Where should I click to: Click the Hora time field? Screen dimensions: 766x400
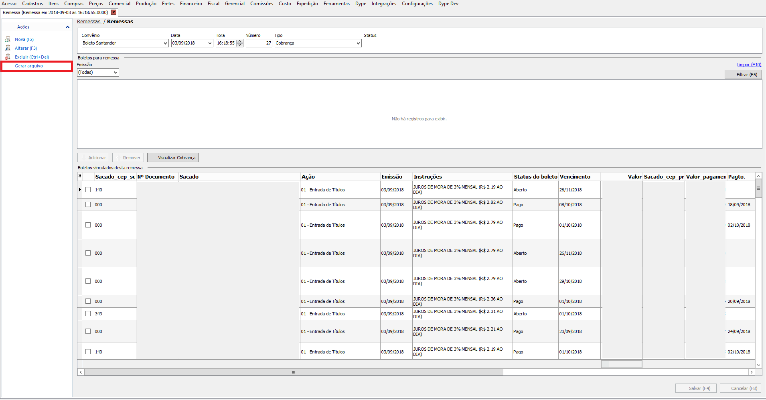pos(226,43)
